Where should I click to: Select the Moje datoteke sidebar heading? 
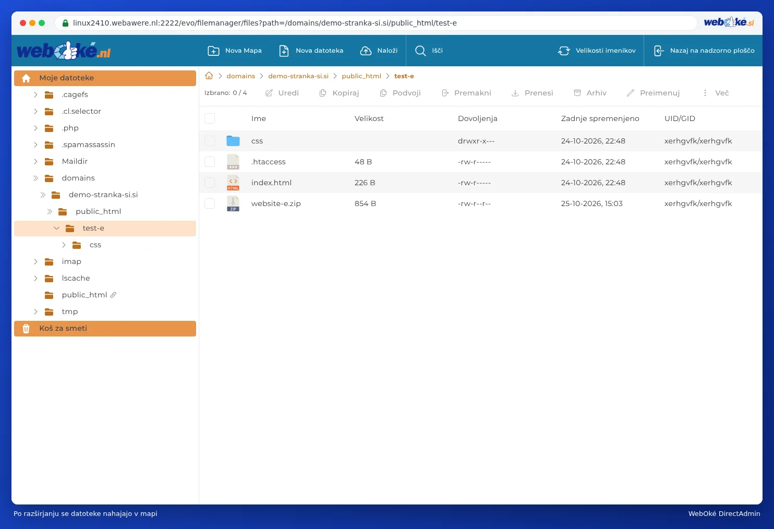point(105,78)
